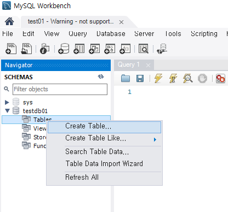The height and width of the screenshot is (212, 228).
Task: Open the Server menu
Action: (144, 34)
